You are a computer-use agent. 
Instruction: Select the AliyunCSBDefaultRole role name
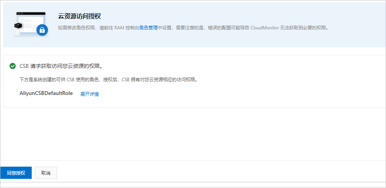click(46, 94)
